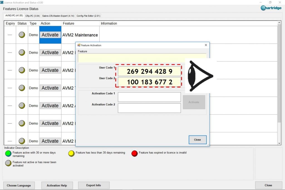
Task: Click the red indicator in Indicator Description
Action: click(134, 154)
